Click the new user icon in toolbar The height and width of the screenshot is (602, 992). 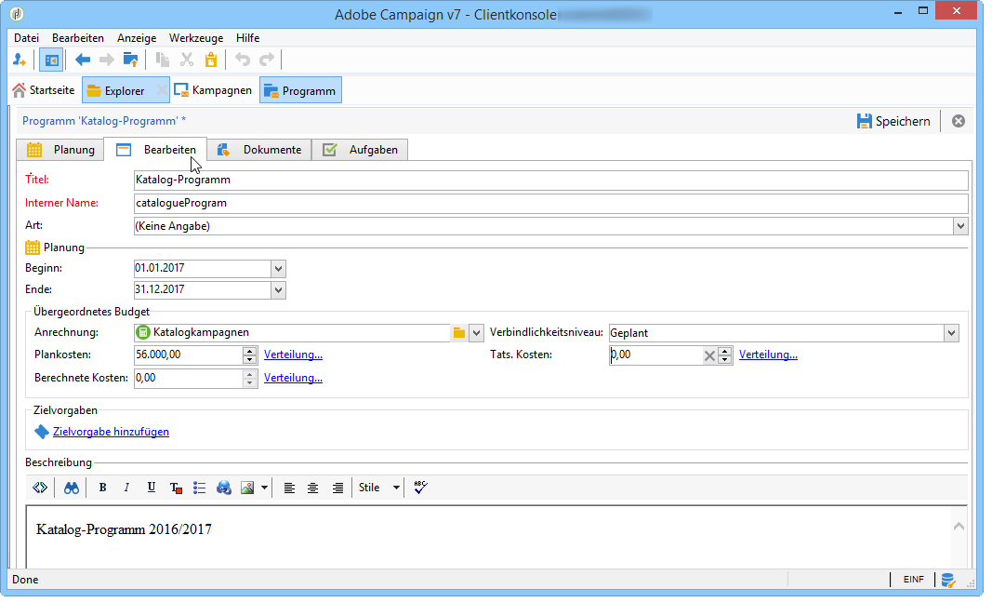(19, 60)
